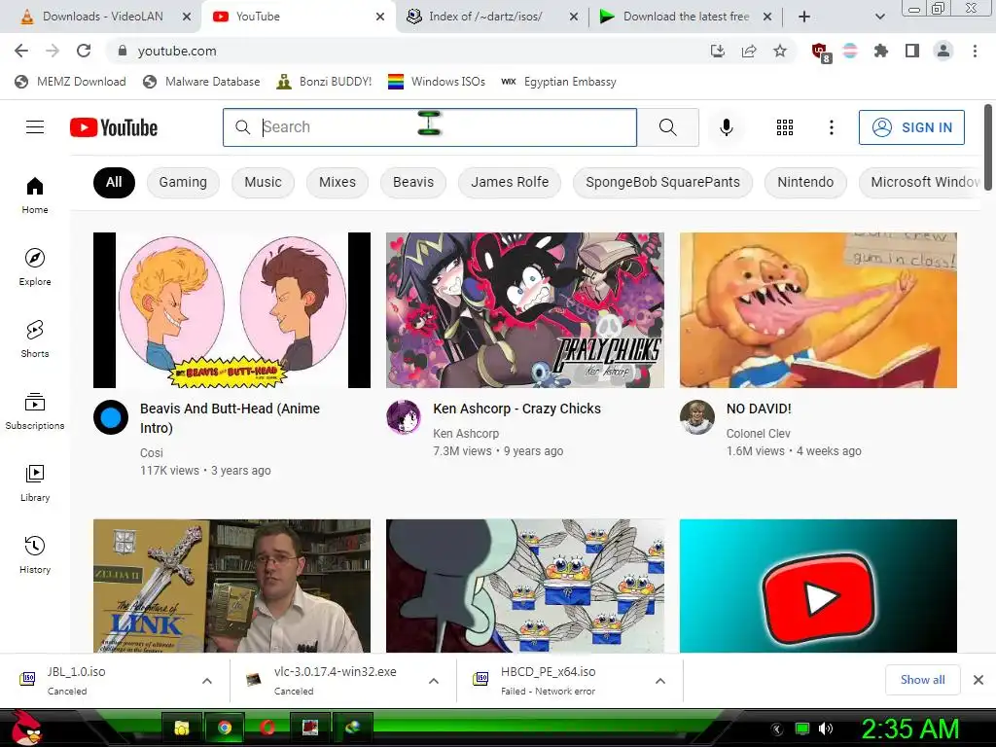Click the taskbar volume speaker icon
Viewport: 996px width, 747px height.
tap(825, 729)
